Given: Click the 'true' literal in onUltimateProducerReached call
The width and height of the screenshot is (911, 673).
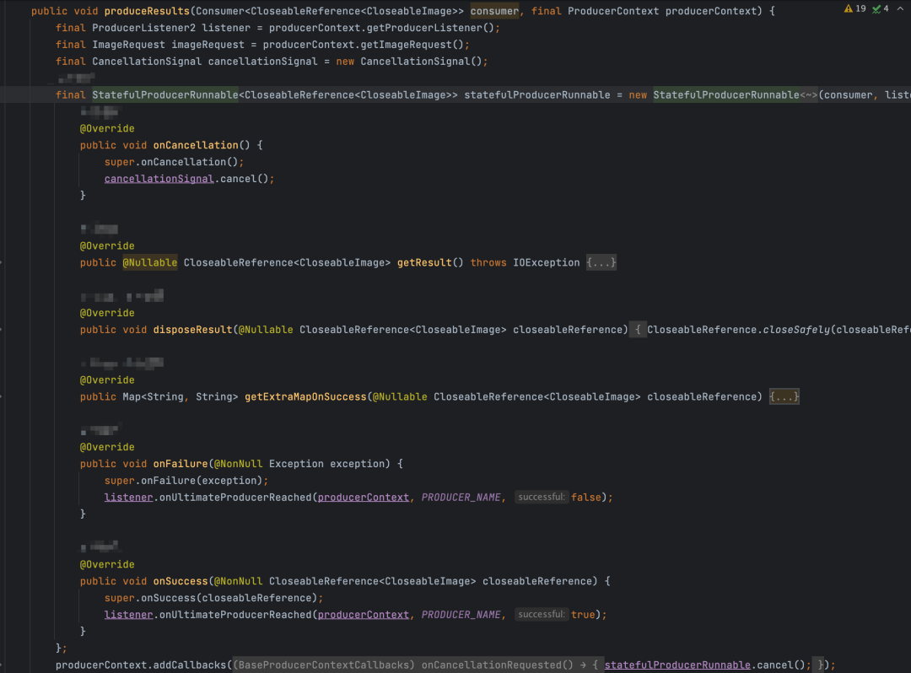Looking at the screenshot, I should (x=583, y=615).
